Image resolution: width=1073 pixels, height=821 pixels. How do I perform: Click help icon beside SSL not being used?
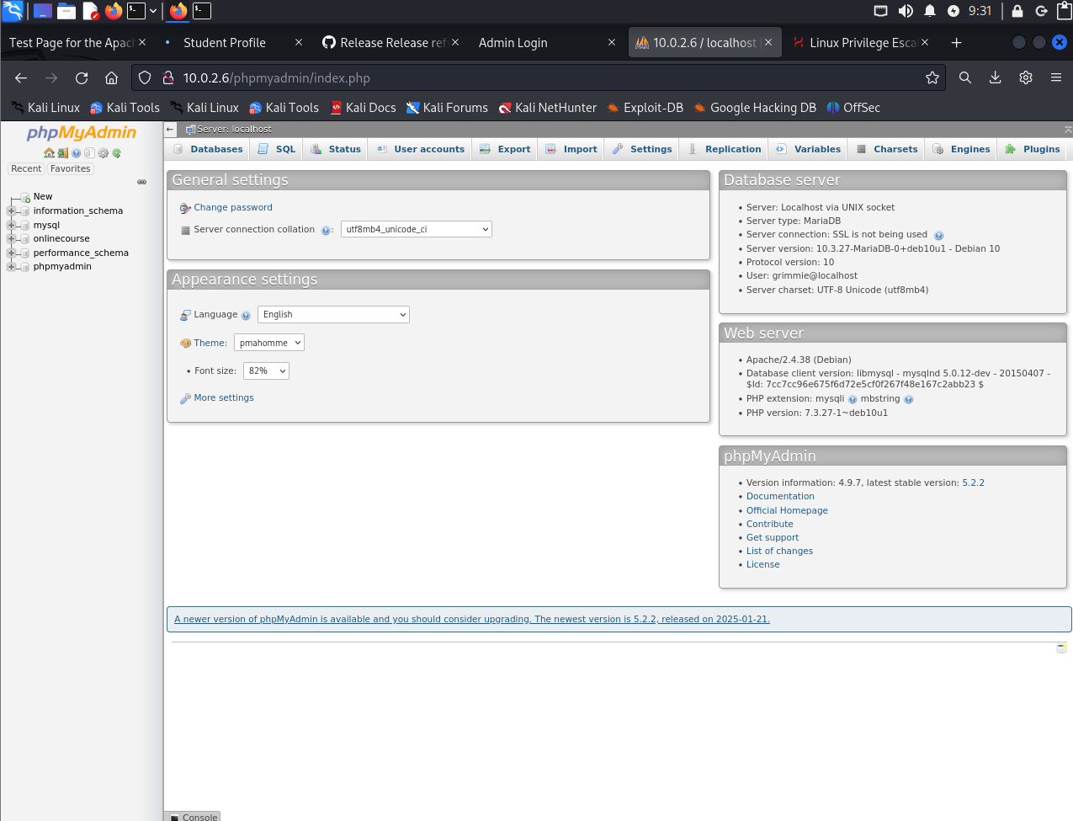938,236
